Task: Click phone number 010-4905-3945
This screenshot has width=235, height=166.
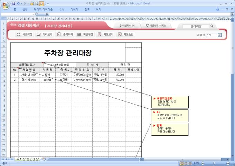Action: click(82, 80)
